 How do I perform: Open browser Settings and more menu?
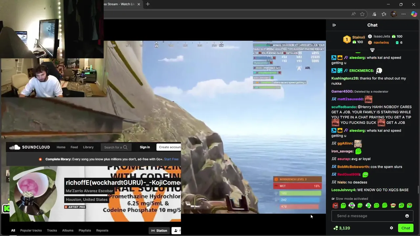click(x=404, y=14)
